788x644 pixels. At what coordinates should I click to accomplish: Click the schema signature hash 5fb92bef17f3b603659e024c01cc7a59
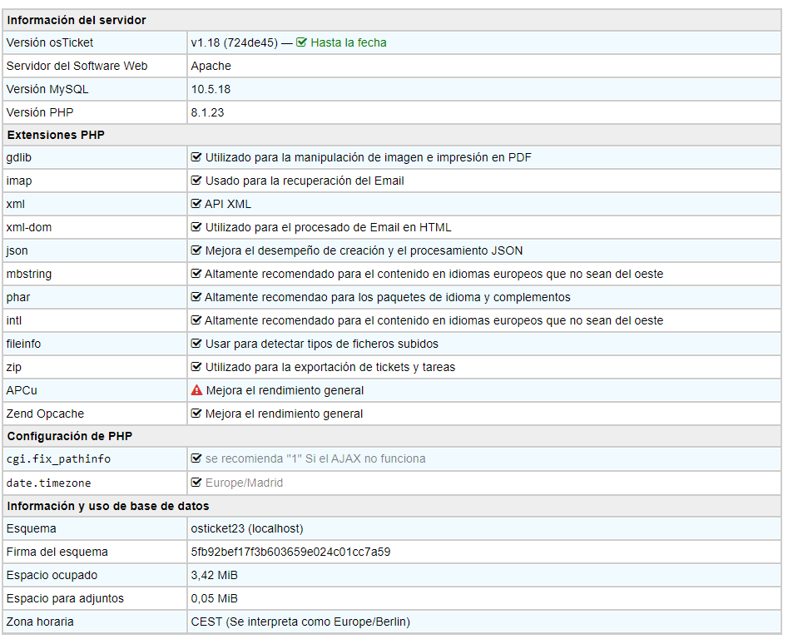pos(291,552)
